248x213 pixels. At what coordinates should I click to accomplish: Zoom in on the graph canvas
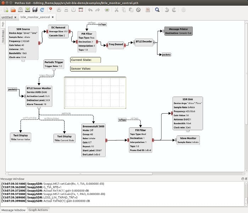[x=59, y=10]
